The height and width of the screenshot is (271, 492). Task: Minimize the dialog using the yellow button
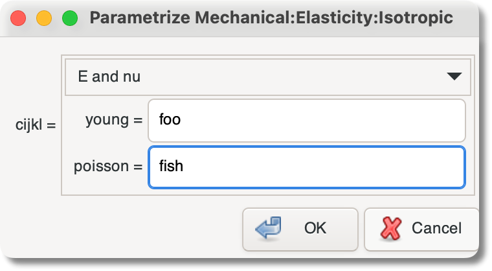[44, 18]
